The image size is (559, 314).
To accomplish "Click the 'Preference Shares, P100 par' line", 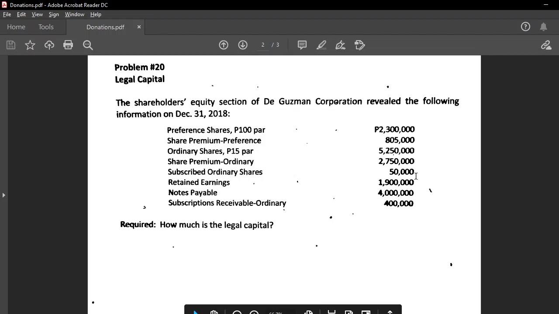I will click(216, 130).
